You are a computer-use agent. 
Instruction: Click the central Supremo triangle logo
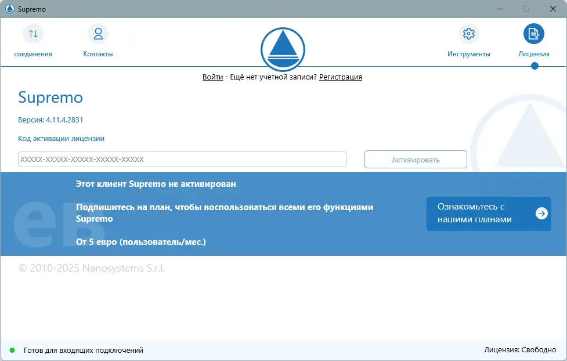pyautogui.click(x=283, y=49)
